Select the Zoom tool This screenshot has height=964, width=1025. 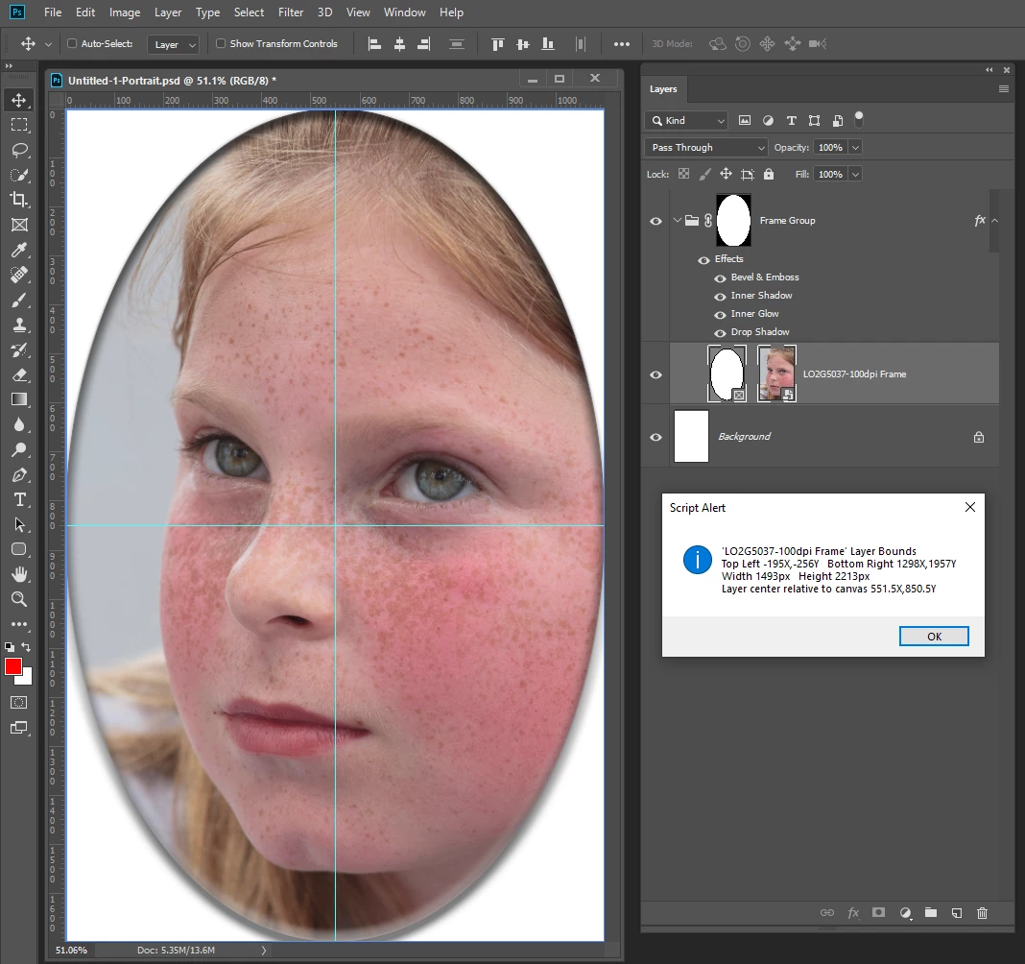pyautogui.click(x=19, y=599)
